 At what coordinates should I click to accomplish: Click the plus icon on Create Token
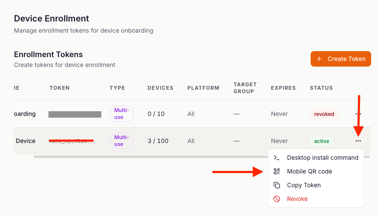pyautogui.click(x=319, y=59)
